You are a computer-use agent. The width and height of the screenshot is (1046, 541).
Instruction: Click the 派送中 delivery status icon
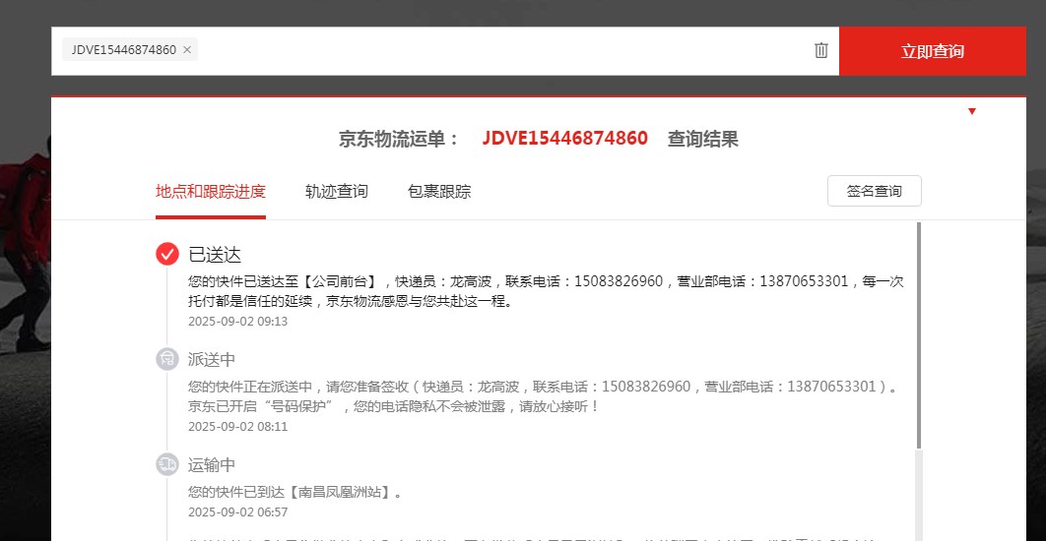coord(167,359)
